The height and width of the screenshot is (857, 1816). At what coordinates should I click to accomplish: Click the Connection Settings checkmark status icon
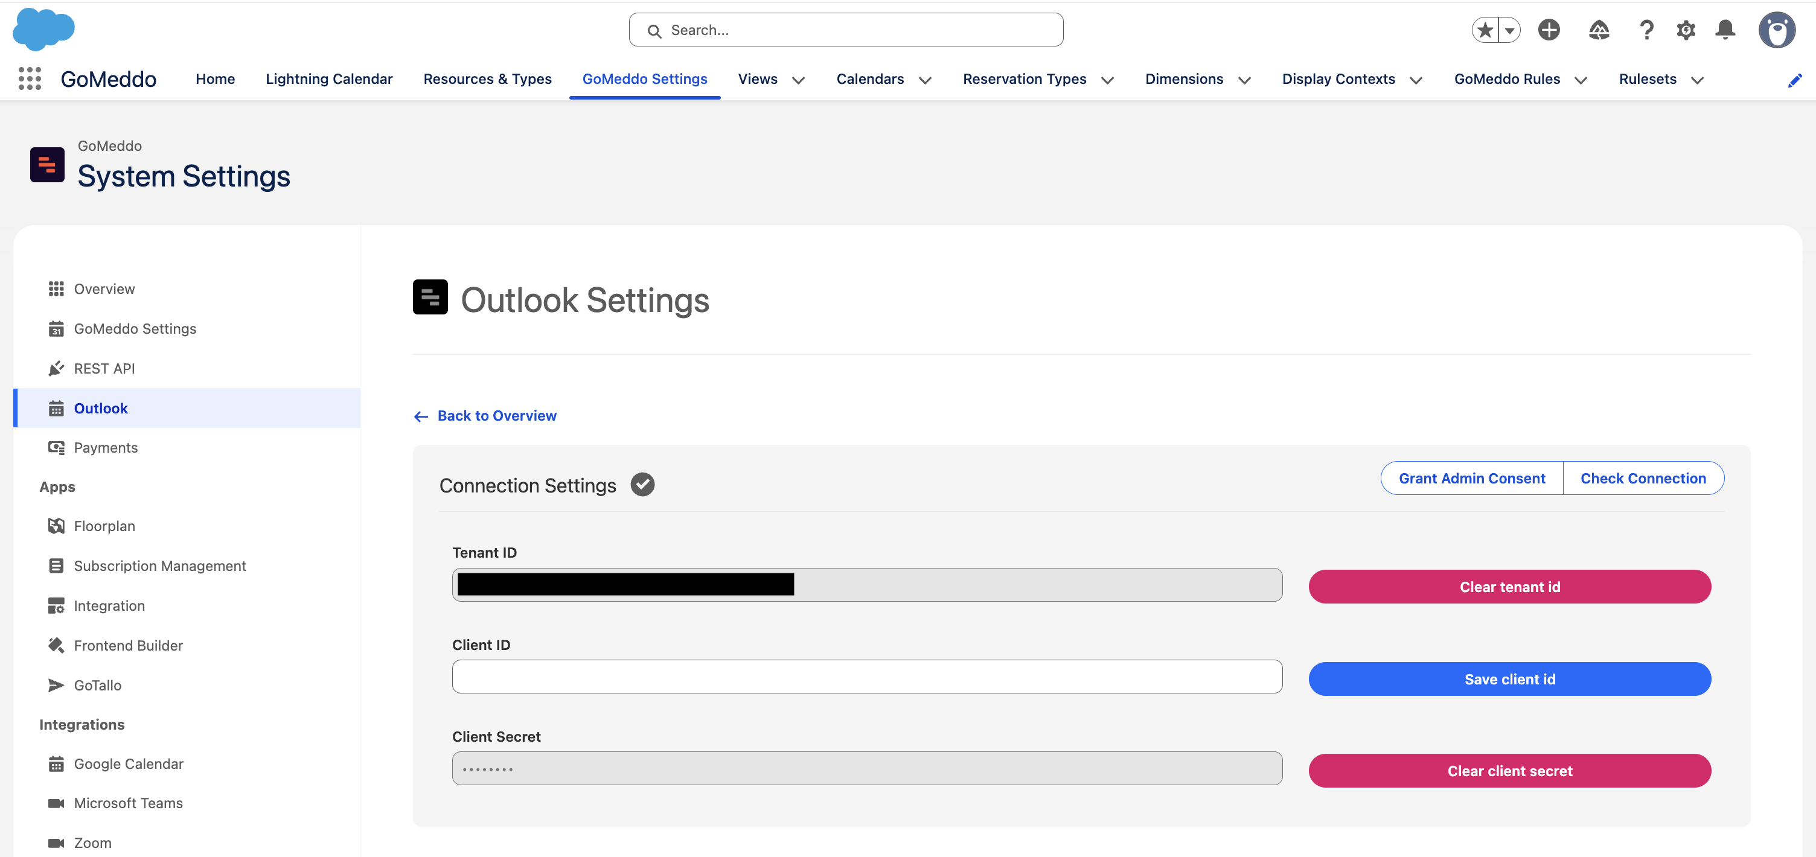[x=642, y=485]
